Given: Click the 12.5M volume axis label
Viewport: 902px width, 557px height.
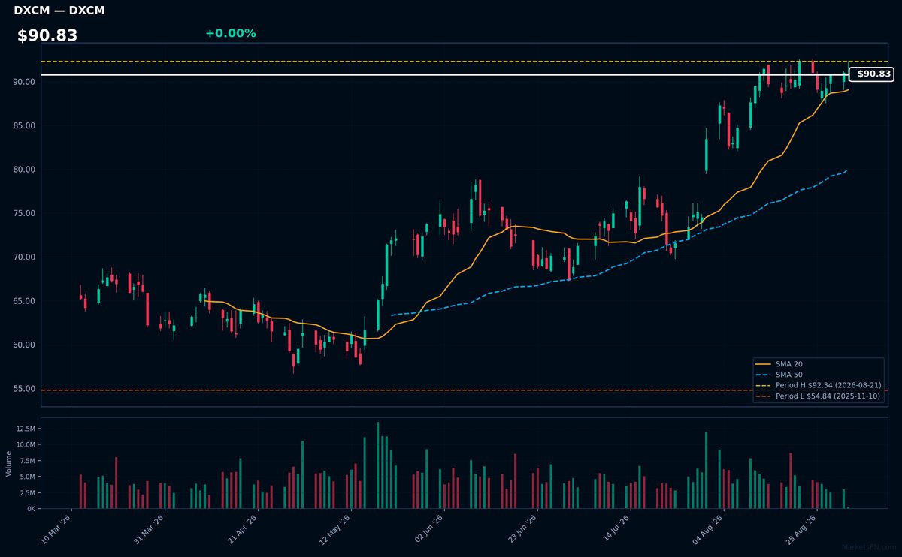Looking at the screenshot, I should pos(26,429).
